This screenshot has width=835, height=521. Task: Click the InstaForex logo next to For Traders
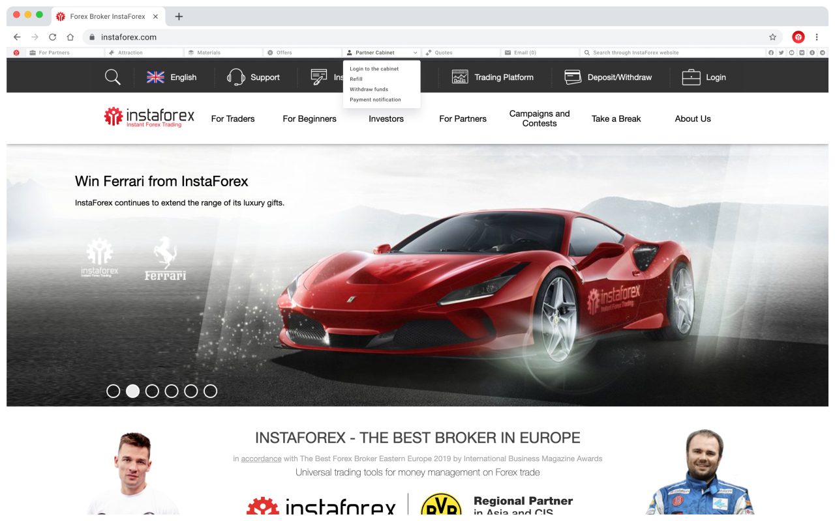tap(149, 117)
